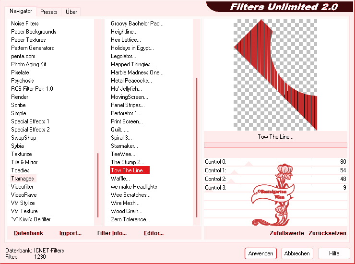The height and width of the screenshot is (264, 355).
Task: Adjust the Control 1 slider
Action: pos(275,170)
